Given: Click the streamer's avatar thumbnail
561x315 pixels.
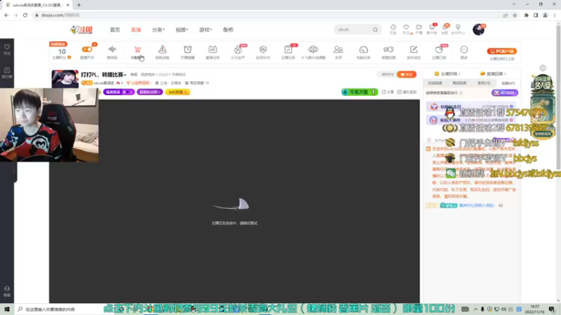Looking at the screenshot, I should [65, 78].
